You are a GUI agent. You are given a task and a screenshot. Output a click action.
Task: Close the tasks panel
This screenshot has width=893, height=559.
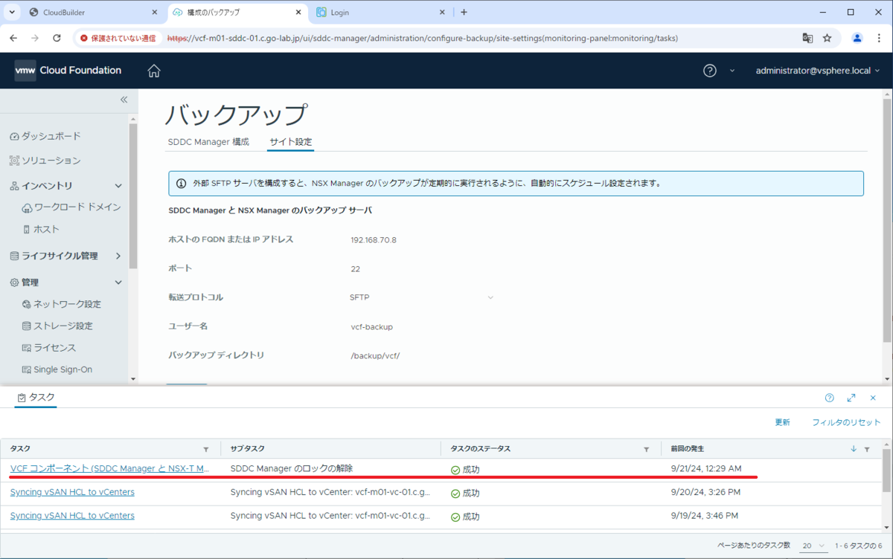873,398
